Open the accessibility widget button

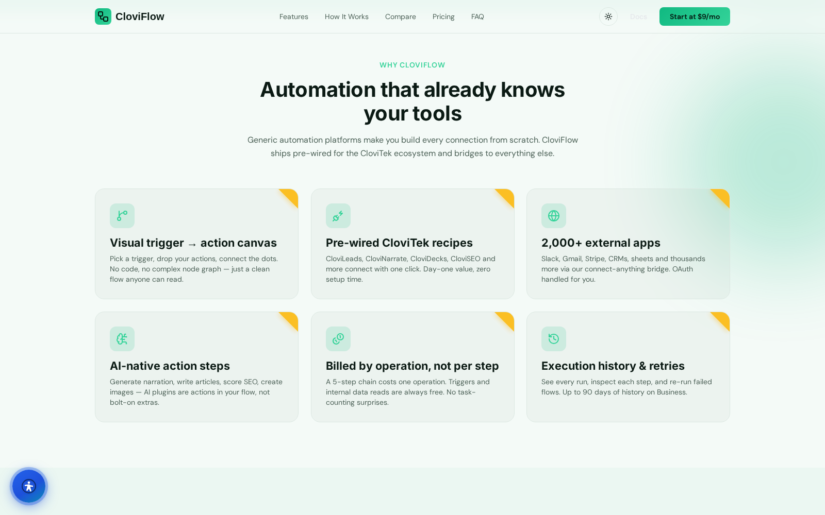(29, 486)
